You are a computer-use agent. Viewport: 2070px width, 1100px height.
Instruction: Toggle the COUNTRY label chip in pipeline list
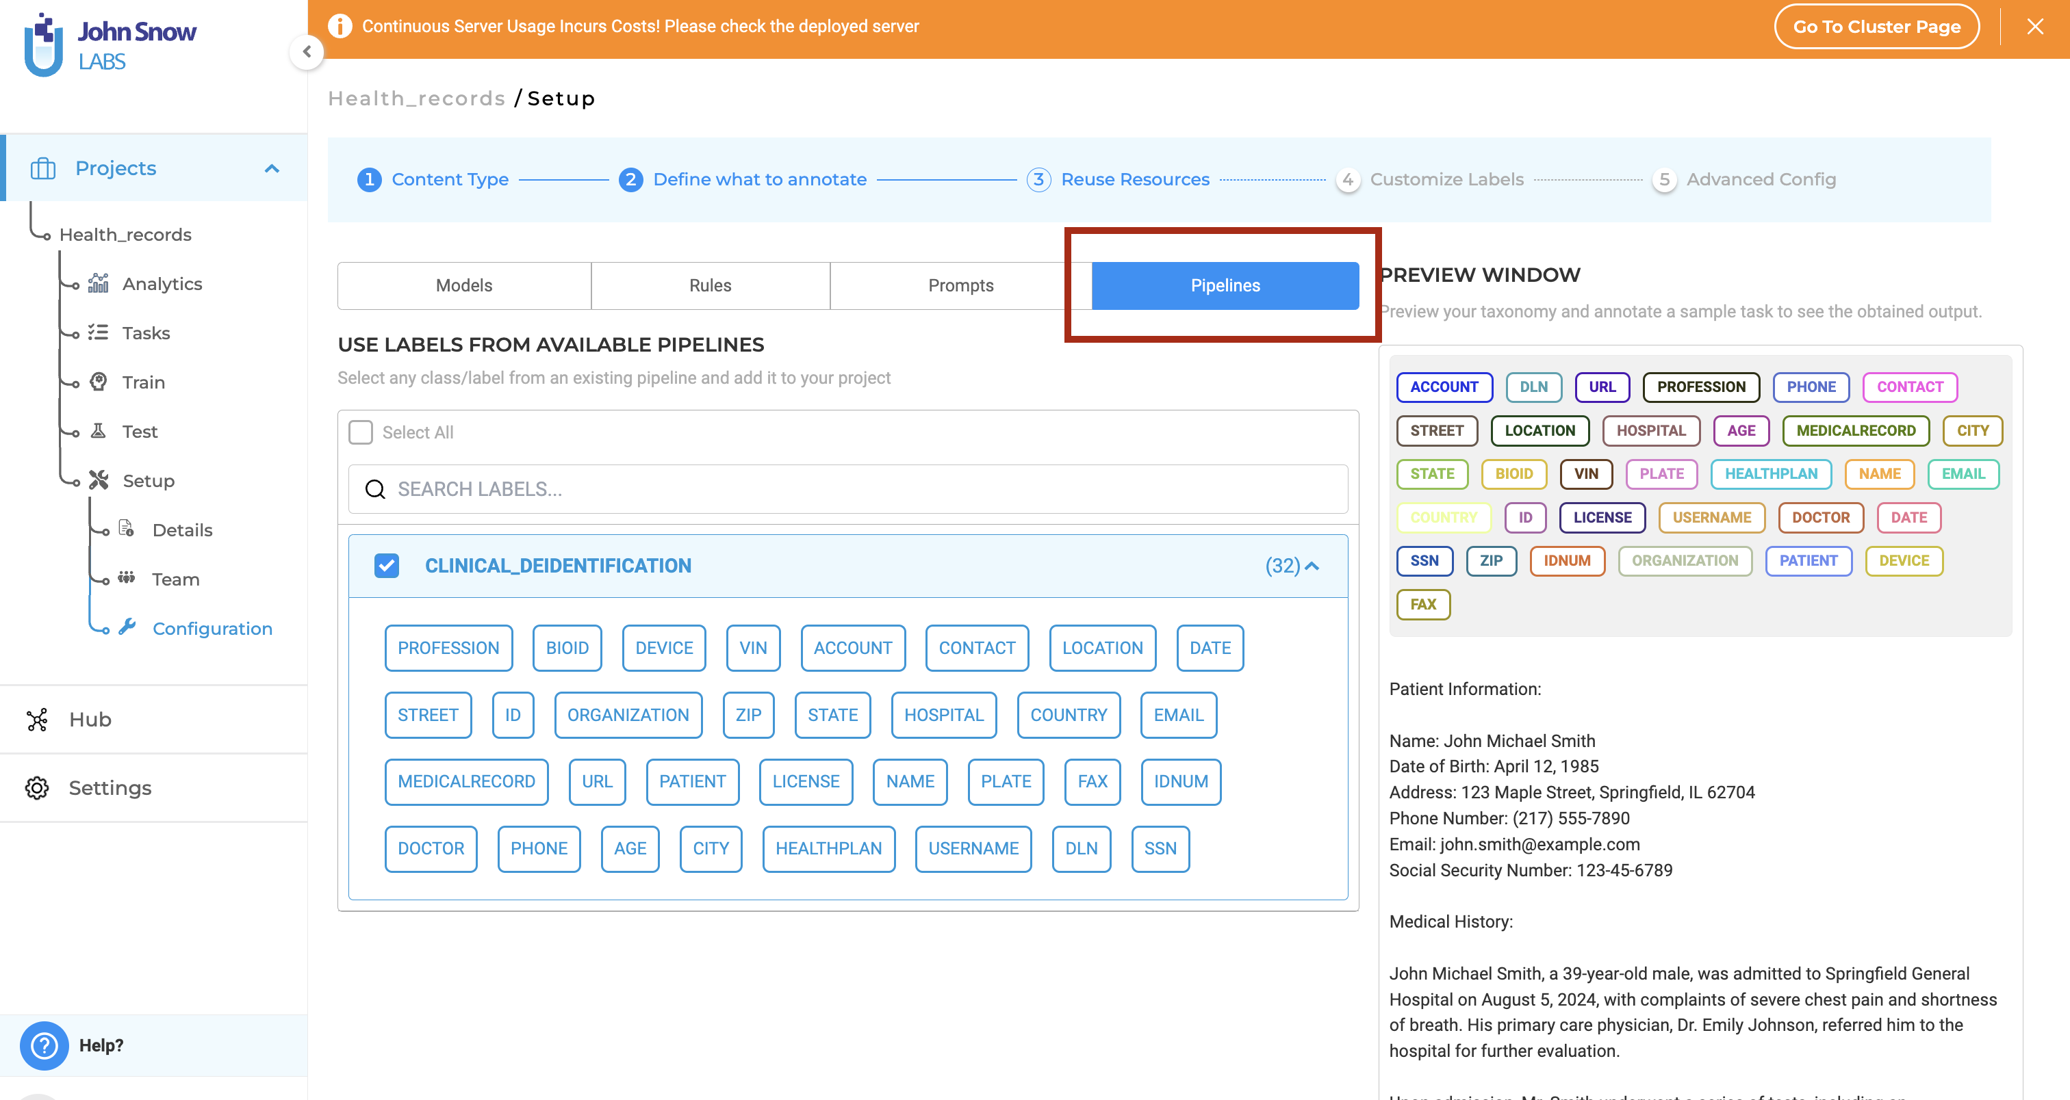pyautogui.click(x=1069, y=716)
